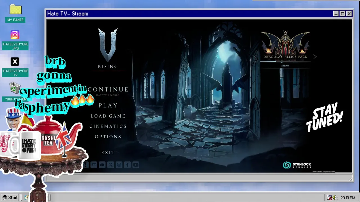Open CINEMATICS from the menu

(108, 126)
